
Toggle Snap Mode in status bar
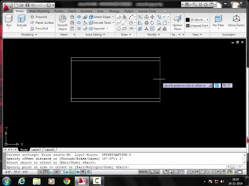point(40,172)
